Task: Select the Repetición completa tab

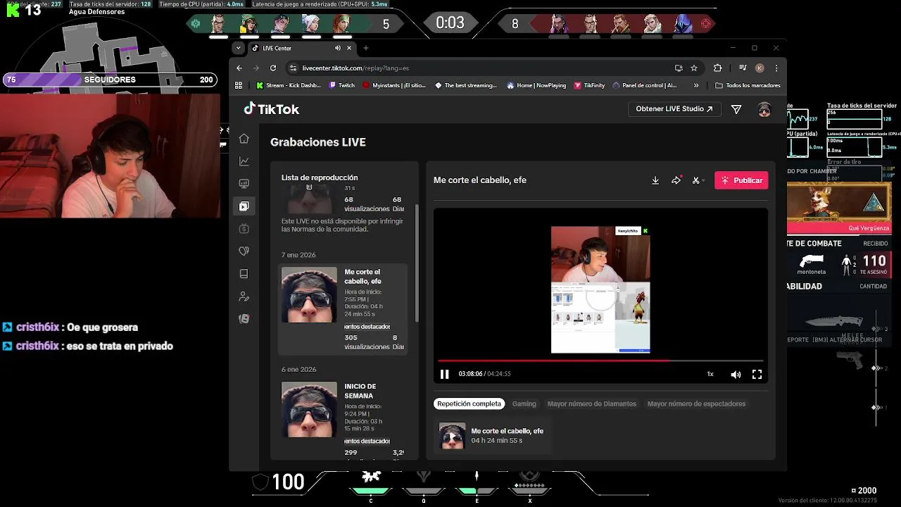Action: [x=469, y=403]
